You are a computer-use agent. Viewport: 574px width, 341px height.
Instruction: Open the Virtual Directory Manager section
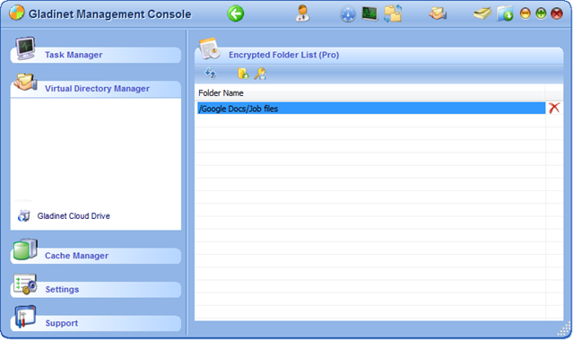tap(96, 89)
